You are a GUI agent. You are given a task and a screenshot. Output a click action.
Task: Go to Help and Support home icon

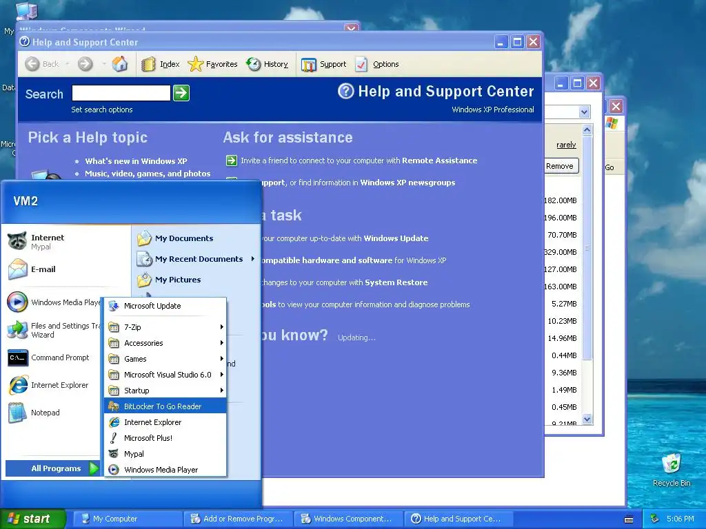pos(120,64)
